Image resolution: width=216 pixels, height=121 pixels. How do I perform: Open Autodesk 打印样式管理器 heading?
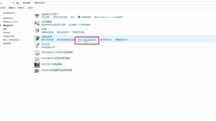[x=57, y=52]
